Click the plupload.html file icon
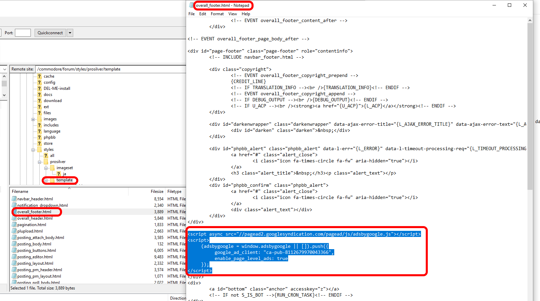Screen dimensions: 540x301 pos(14,231)
